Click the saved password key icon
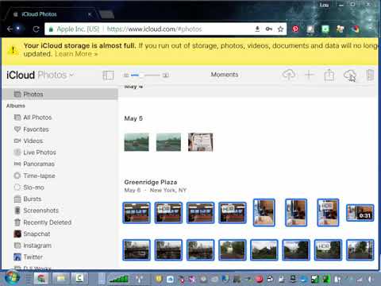 [x=268, y=29]
